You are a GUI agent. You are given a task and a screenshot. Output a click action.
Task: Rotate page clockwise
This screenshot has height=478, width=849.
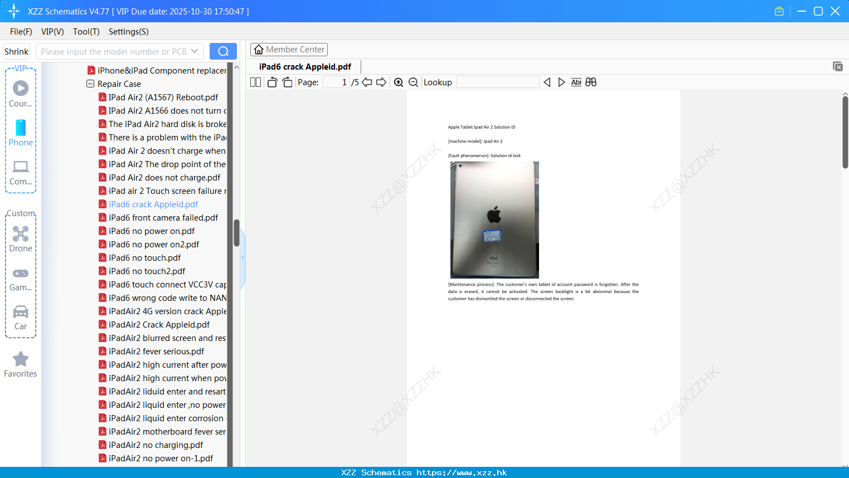tap(287, 82)
